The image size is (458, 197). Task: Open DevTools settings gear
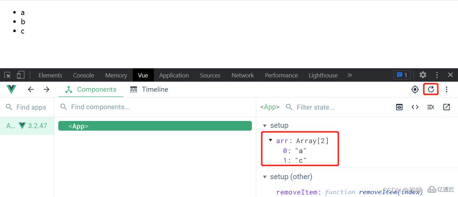[x=423, y=75]
